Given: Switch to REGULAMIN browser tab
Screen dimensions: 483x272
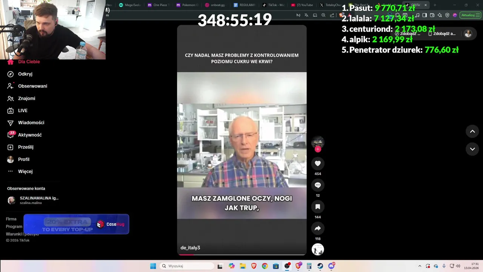Looking at the screenshot, I should point(244,5).
